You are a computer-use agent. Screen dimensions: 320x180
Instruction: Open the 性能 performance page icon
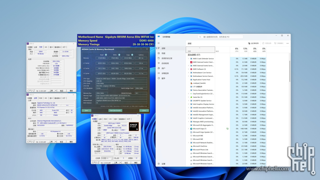click(159, 53)
